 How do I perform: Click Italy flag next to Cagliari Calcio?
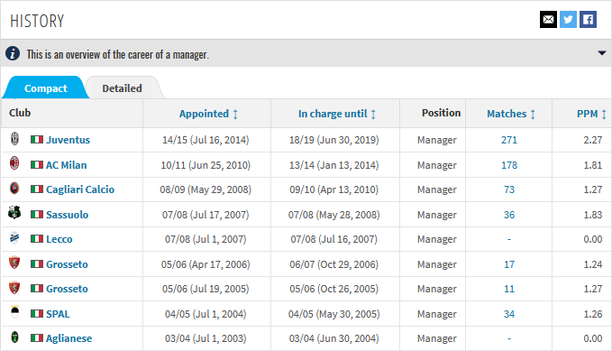tap(37, 189)
